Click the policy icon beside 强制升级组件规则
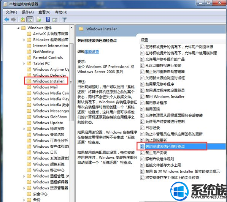Viewport: 227px width, 202px height. pyautogui.click(x=142, y=159)
